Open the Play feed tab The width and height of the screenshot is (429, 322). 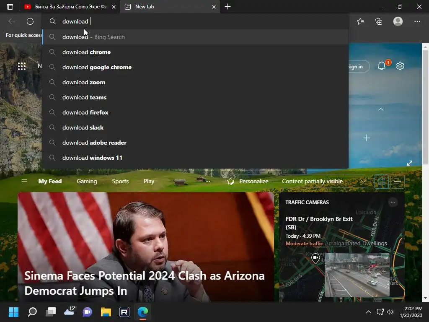(149, 181)
